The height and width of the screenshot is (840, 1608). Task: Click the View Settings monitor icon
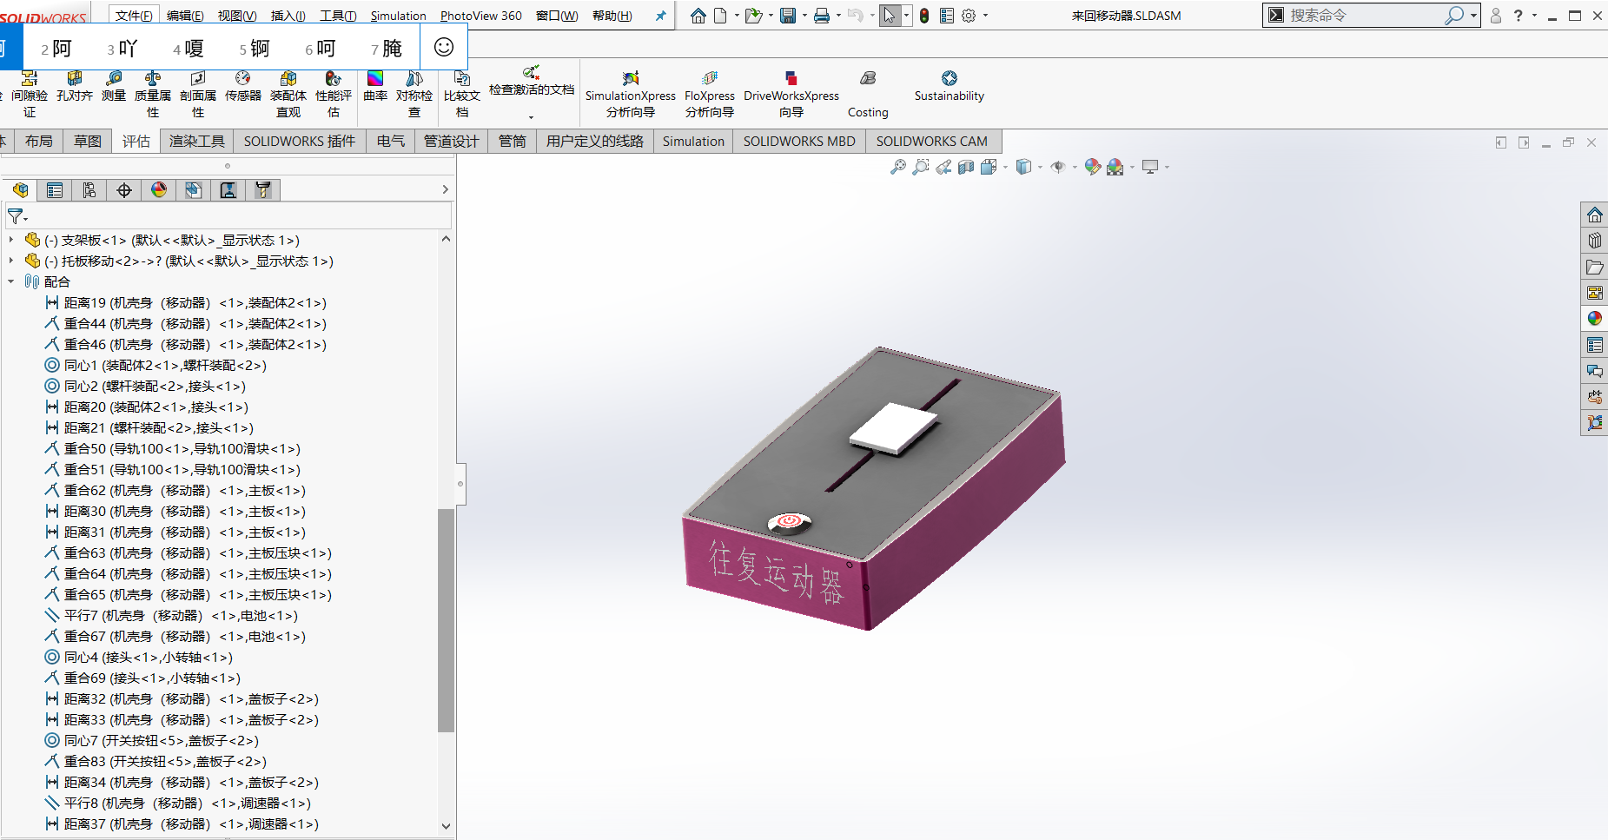1150,167
